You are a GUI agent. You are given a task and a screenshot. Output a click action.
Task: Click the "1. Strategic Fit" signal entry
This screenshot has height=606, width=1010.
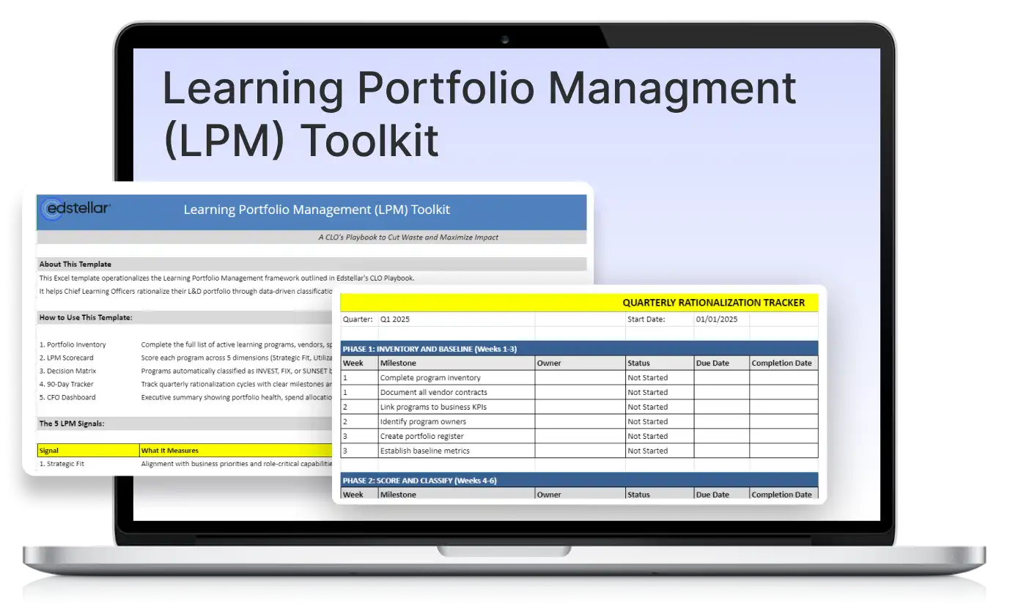coord(62,463)
